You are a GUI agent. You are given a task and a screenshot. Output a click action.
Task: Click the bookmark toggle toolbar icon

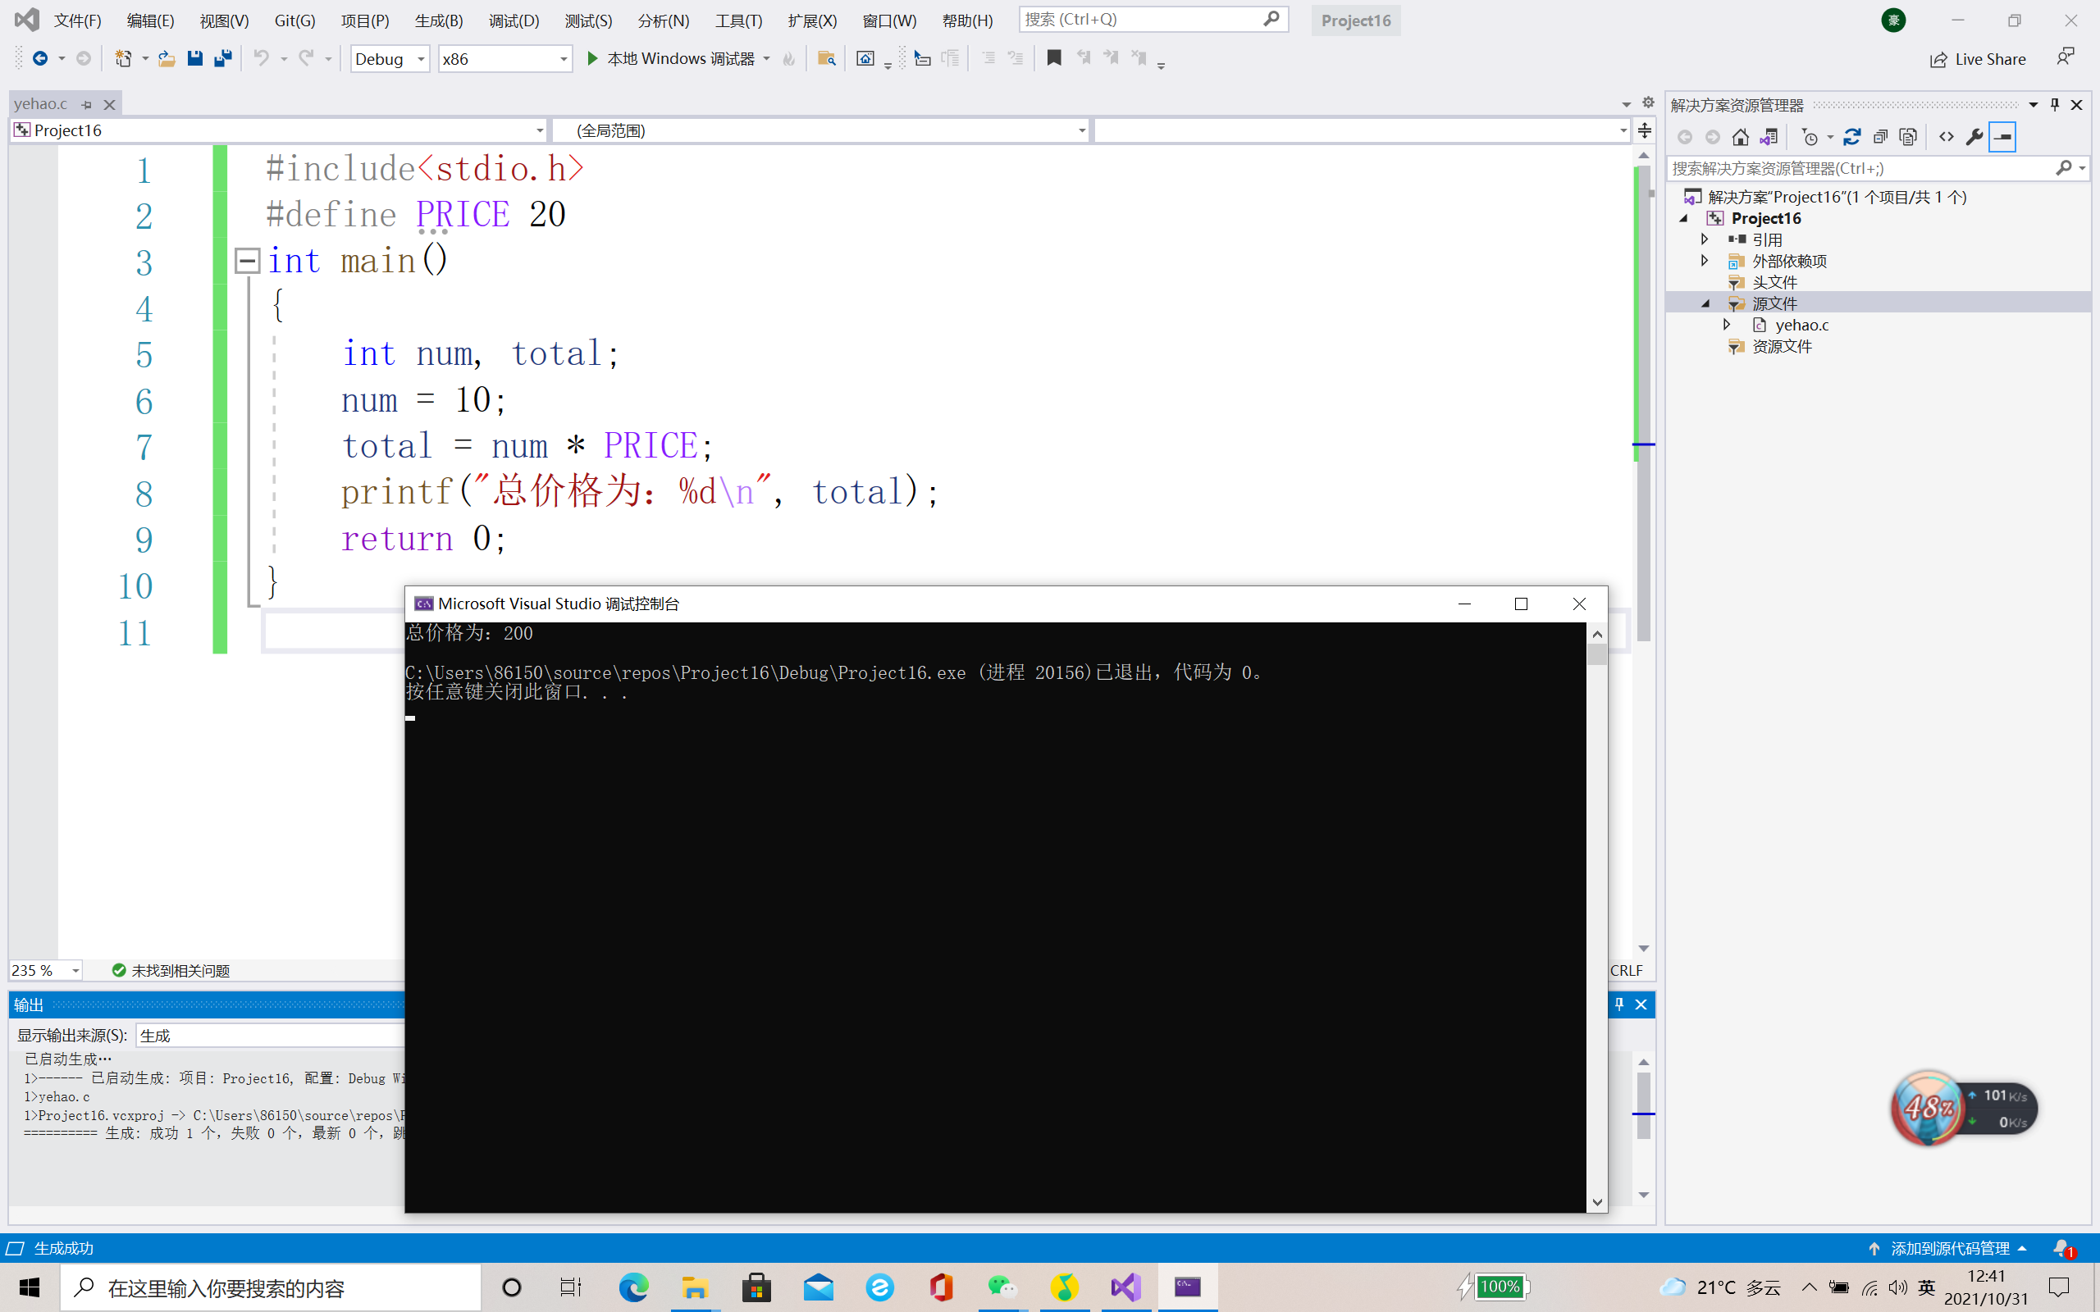tap(1053, 58)
